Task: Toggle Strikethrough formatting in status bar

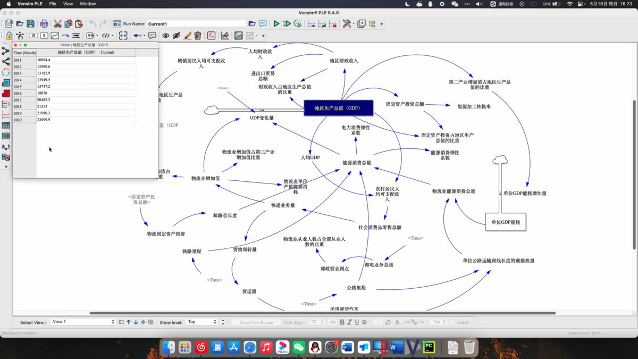Action: (x=364, y=322)
